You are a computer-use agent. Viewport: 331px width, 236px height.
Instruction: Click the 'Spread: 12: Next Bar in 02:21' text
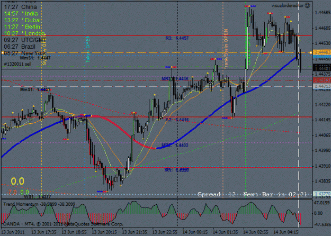(252, 194)
